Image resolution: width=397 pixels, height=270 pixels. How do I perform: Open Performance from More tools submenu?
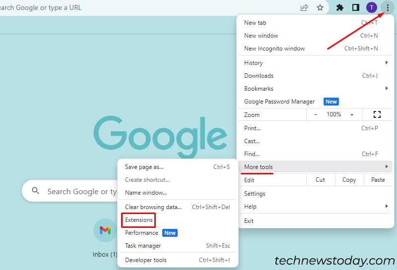point(178,233)
